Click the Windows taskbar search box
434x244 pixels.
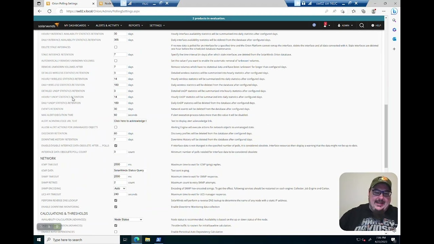pos(82,240)
